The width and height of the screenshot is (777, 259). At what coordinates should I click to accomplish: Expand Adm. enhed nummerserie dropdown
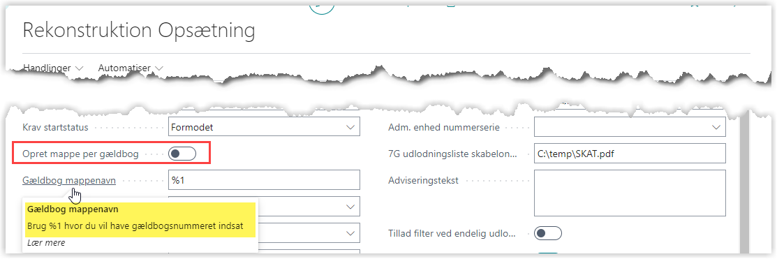coord(716,127)
